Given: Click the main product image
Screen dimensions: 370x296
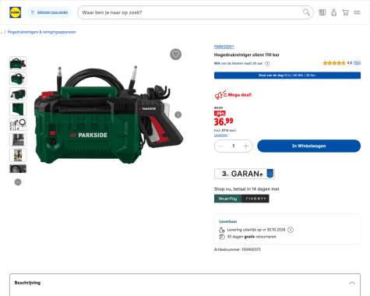Looking at the screenshot, I should click(108, 115).
